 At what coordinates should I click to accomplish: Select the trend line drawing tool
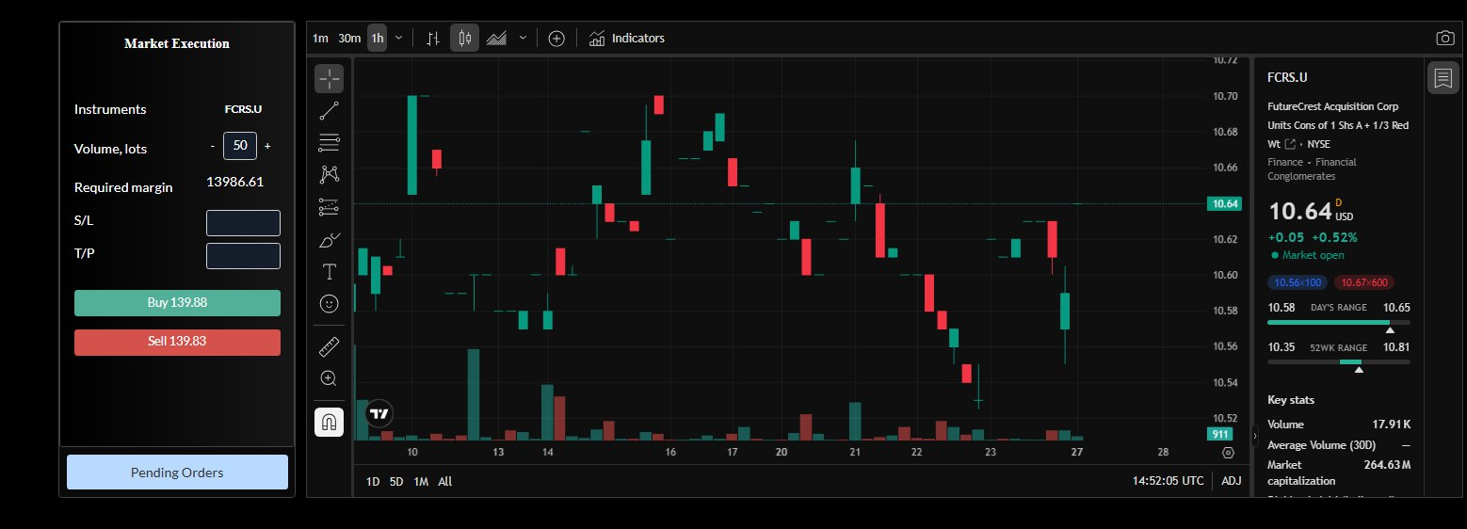tap(329, 111)
